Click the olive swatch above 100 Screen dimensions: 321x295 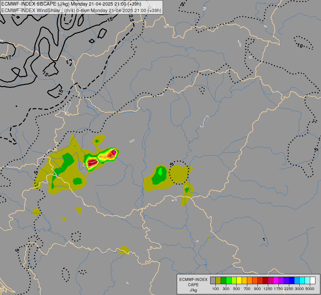218,280
